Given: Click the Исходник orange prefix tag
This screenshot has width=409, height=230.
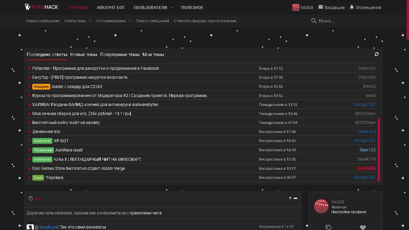Looking at the screenshot, I should pos(41,87).
